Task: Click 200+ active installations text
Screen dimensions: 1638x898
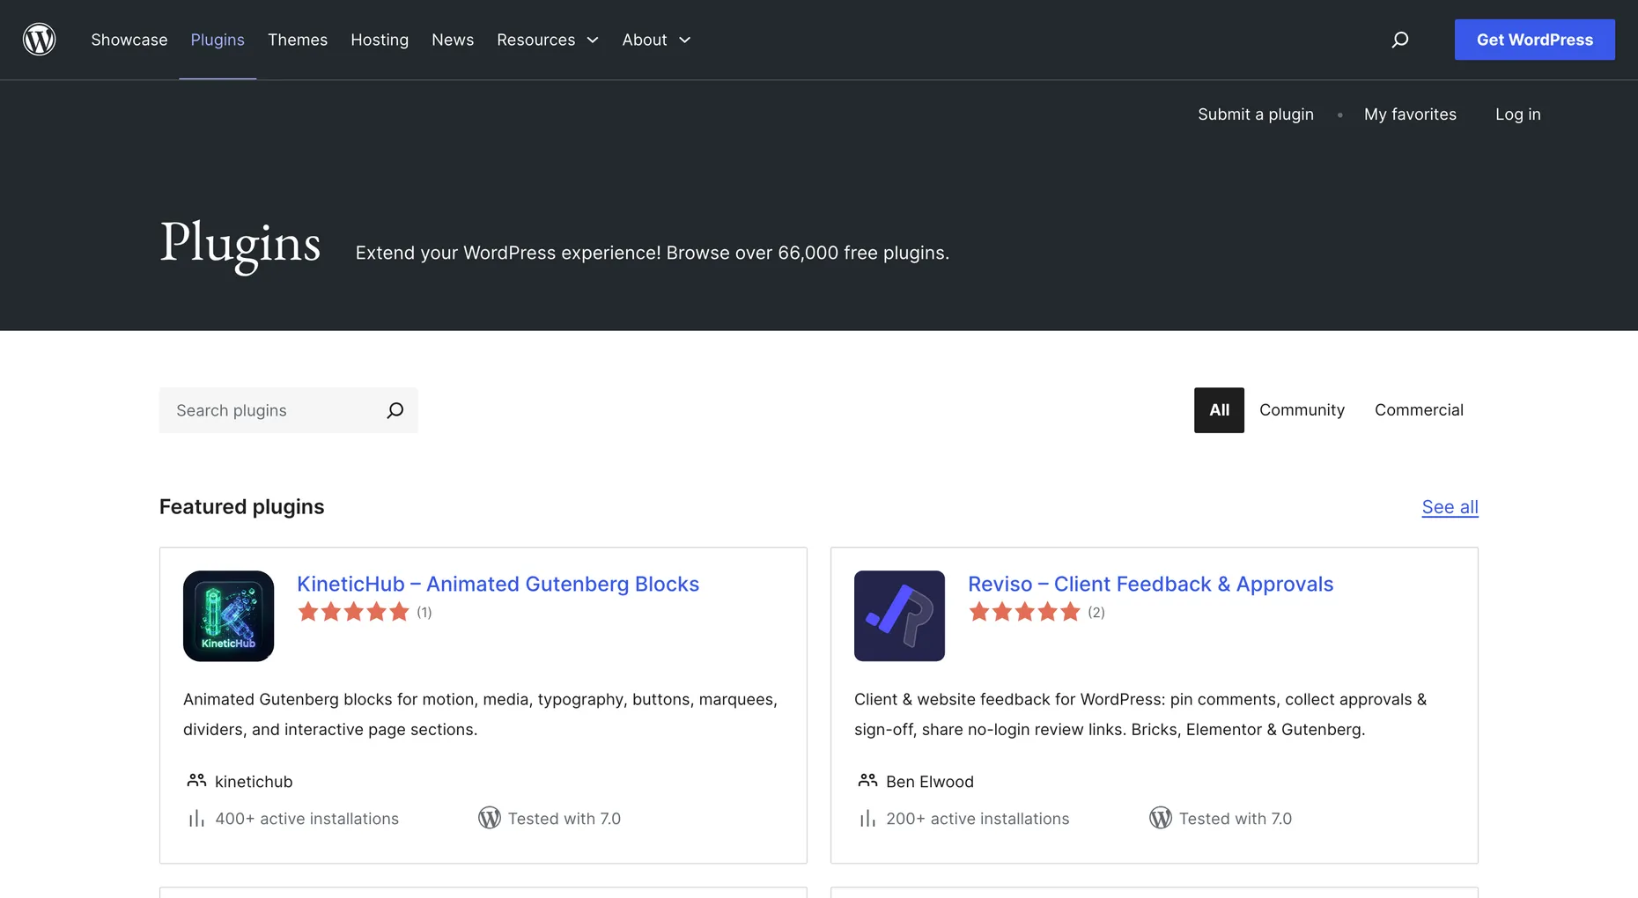Action: click(978, 819)
